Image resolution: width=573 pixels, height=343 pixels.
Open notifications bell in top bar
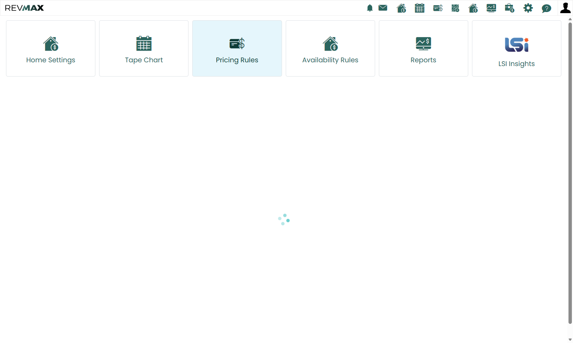click(x=370, y=8)
